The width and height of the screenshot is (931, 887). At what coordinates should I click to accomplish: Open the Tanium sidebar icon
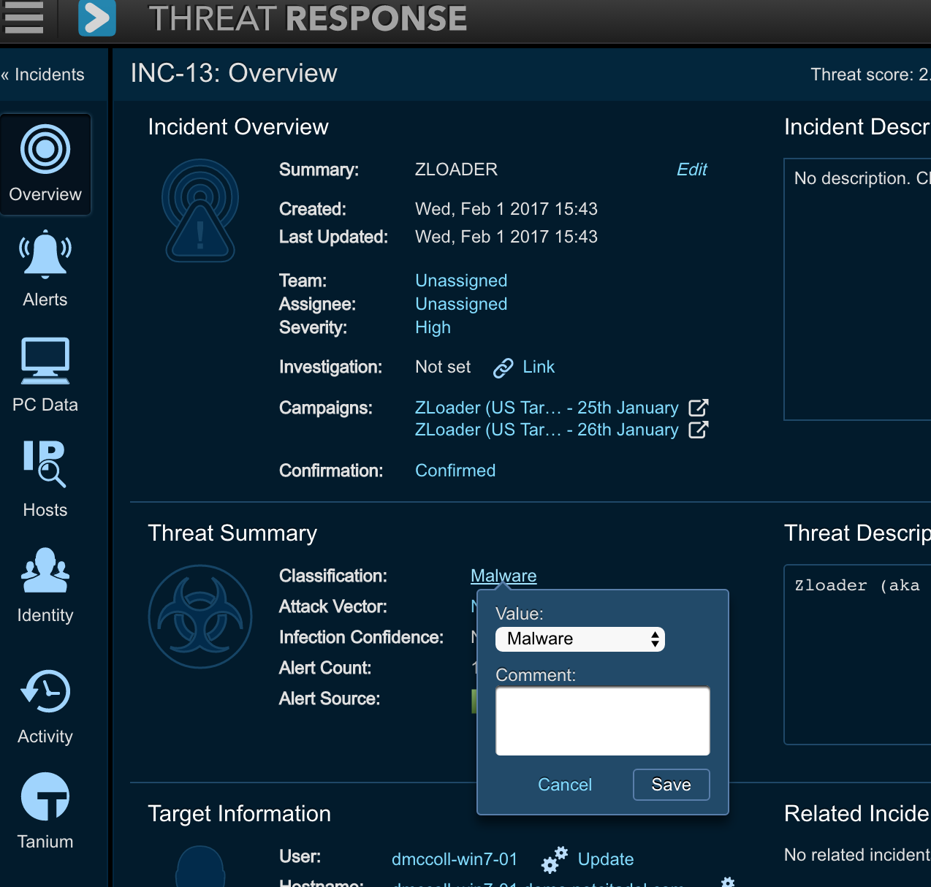tap(45, 797)
